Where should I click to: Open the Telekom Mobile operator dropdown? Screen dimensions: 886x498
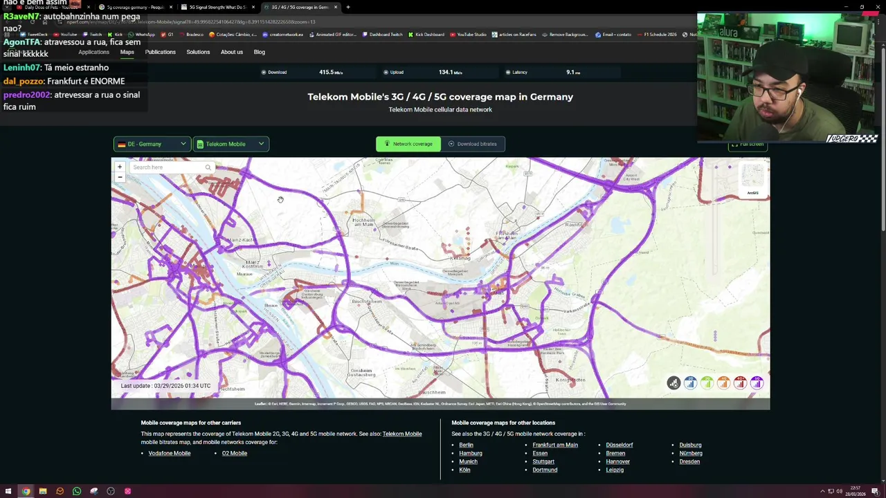pos(230,144)
